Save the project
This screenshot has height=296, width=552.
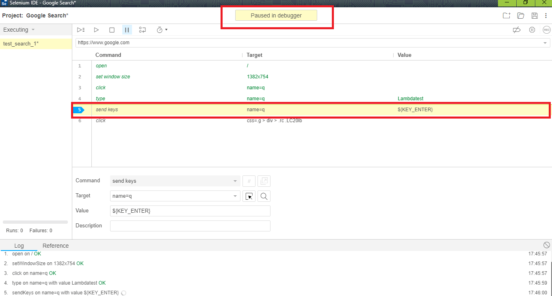(535, 15)
